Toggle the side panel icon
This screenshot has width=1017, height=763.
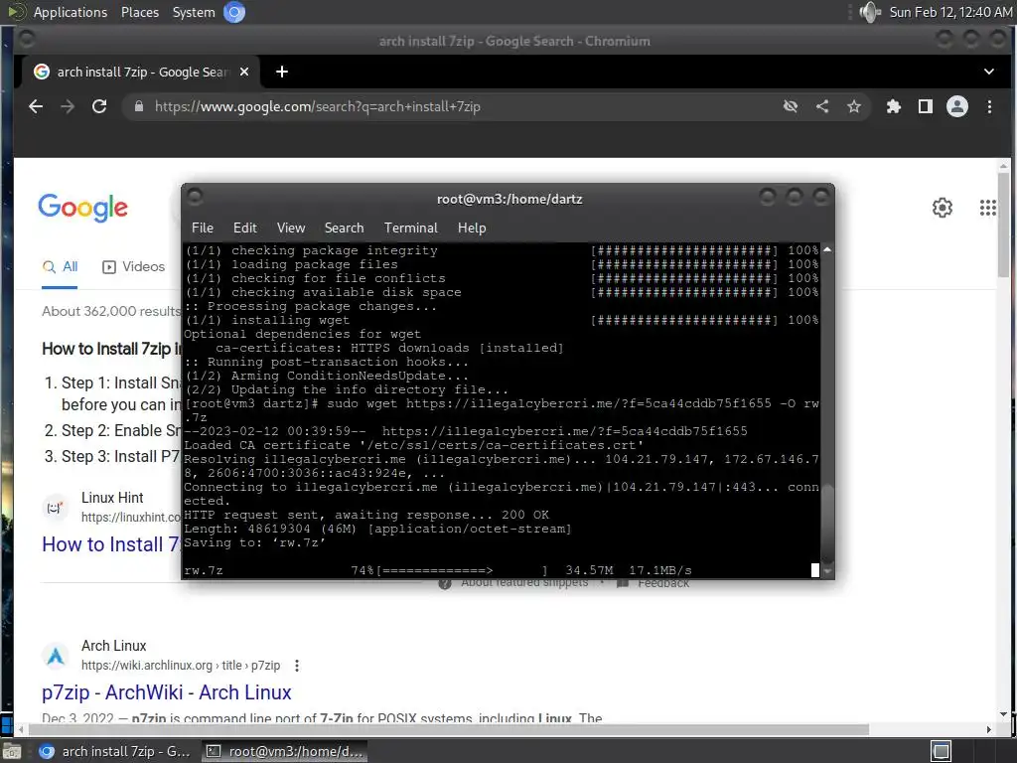[x=926, y=106]
